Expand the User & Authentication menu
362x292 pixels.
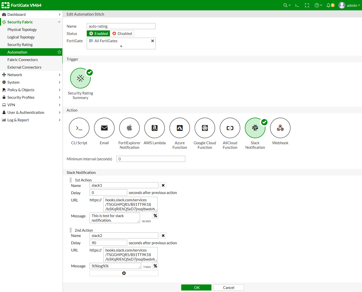pos(31,112)
